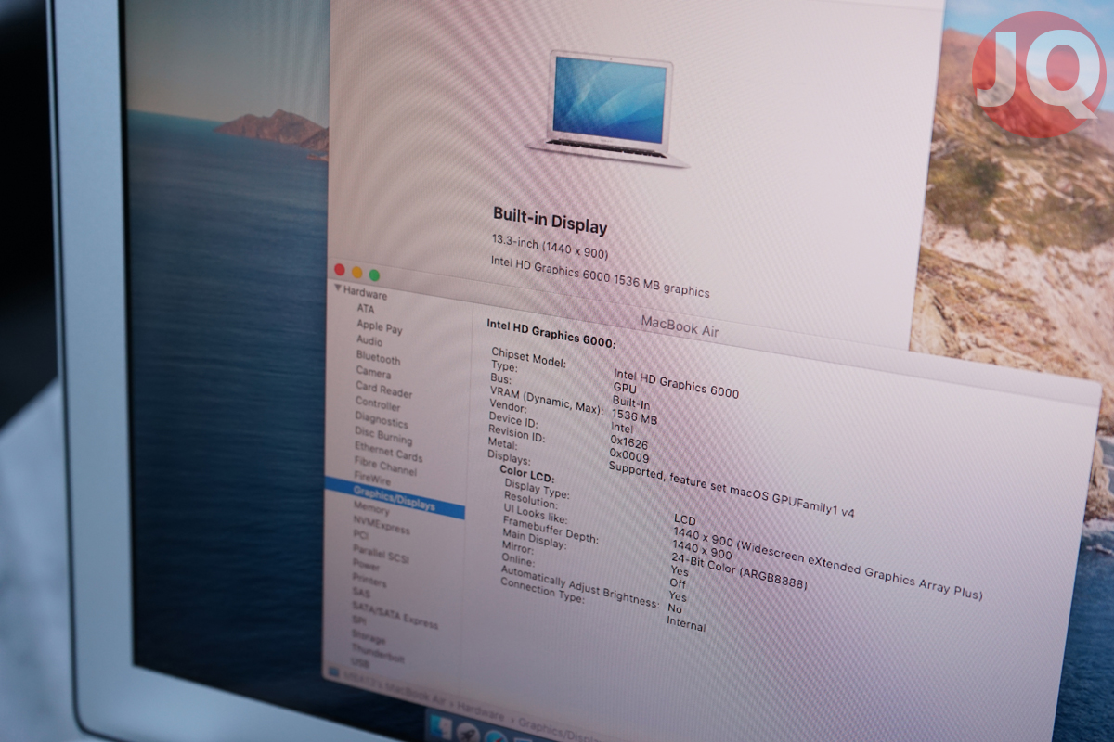This screenshot has height=742, width=1114.
Task: Click the Device ID value 0x1626
Action: [629, 443]
